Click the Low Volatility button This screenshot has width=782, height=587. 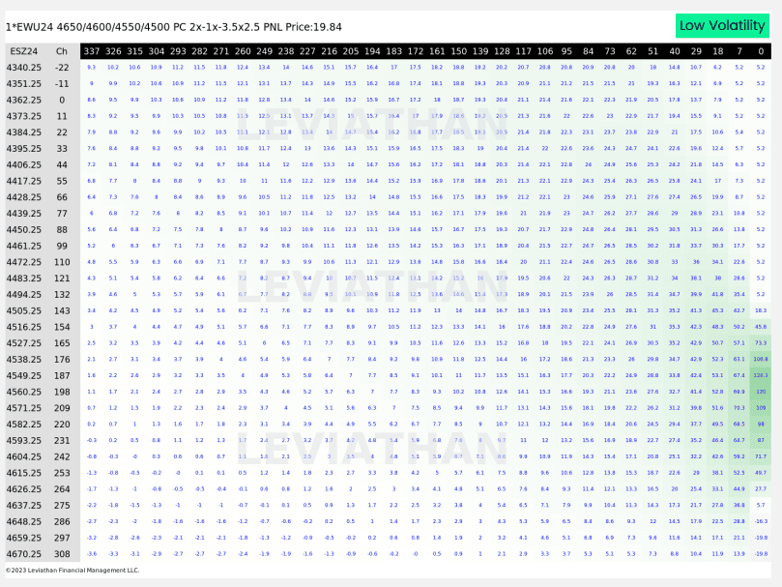[x=721, y=25]
